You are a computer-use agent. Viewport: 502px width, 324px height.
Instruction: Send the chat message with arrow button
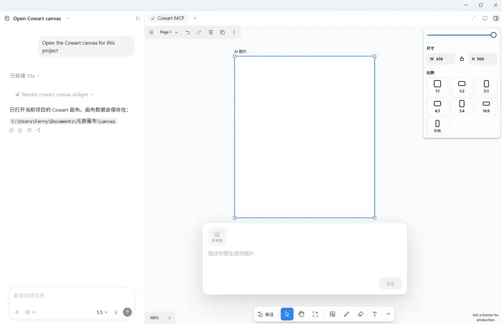tap(127, 312)
